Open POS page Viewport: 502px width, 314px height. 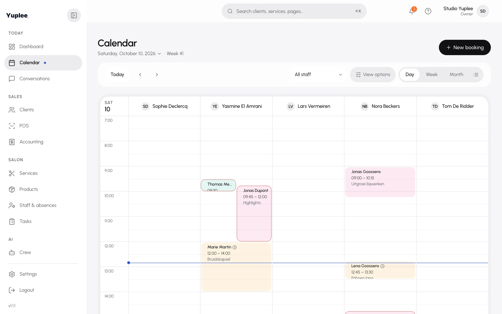[43, 126]
